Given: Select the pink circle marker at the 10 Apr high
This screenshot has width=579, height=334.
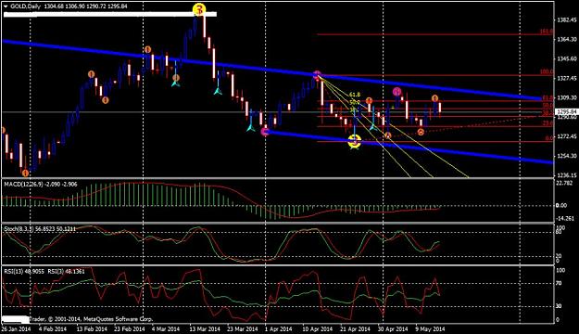Looking at the screenshot, I should [317, 75].
